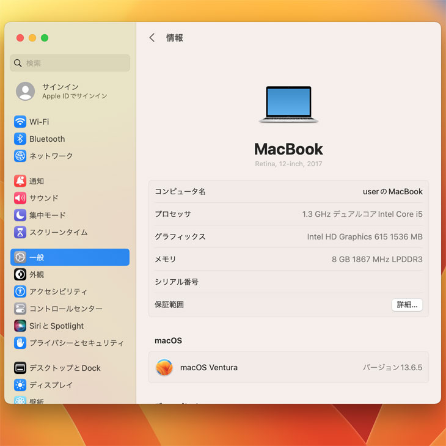
Task: Click the グラフィックス label
Action: click(x=180, y=236)
